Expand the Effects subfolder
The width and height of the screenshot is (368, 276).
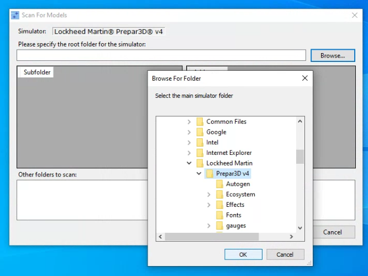pos(209,205)
